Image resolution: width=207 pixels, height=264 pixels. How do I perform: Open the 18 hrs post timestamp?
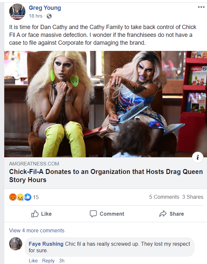tap(36, 16)
